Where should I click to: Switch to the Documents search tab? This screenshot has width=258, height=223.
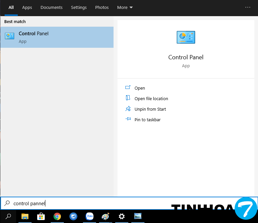click(52, 7)
